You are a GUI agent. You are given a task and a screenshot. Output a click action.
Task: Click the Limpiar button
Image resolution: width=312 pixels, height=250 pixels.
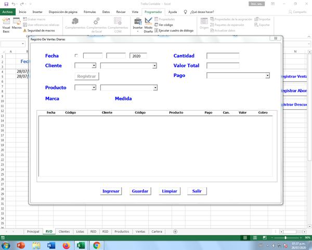(x=170, y=191)
